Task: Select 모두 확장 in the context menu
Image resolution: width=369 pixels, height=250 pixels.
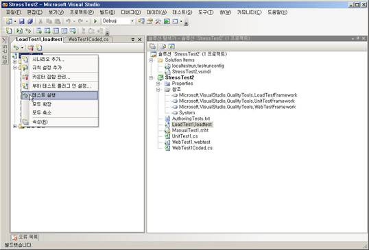Action: tap(60, 104)
